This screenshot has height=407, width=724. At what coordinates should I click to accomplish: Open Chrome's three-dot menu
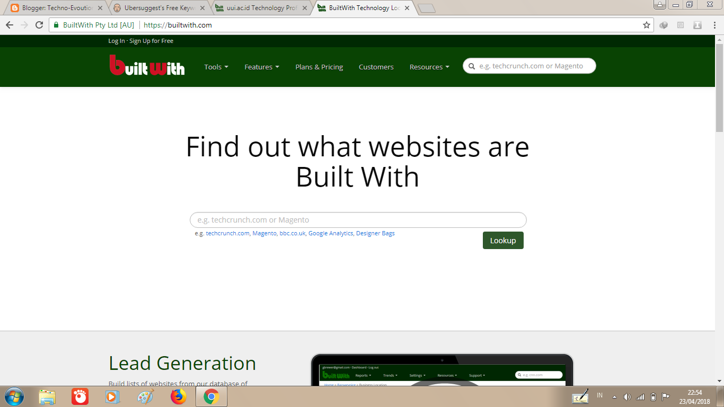click(714, 24)
